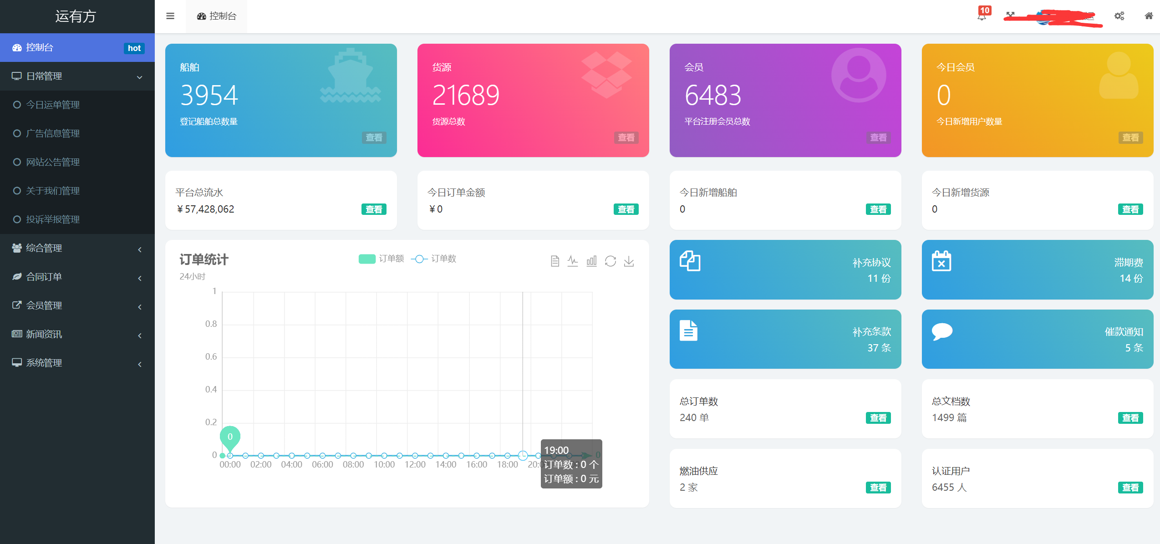Click document icon on 补充条款 tile
Screen dimensions: 1160x544
(x=688, y=330)
